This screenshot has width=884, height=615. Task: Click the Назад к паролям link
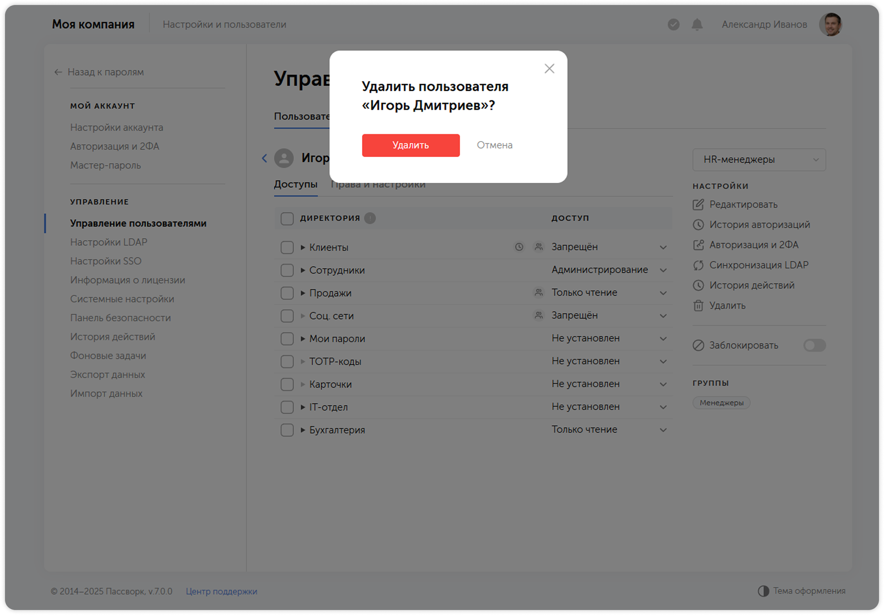105,72
